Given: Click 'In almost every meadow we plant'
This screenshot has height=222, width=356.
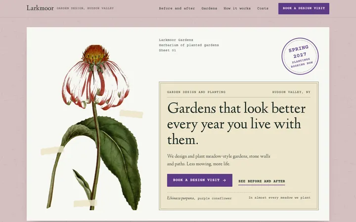Looking at the screenshot, I should pos(279,198).
